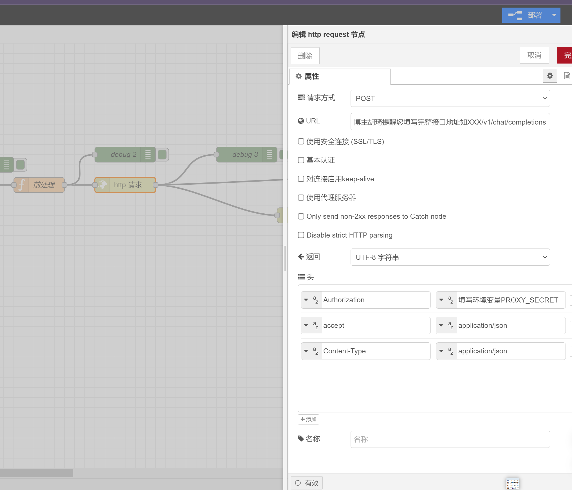
Task: Click the 取消 button
Action: tap(534, 55)
